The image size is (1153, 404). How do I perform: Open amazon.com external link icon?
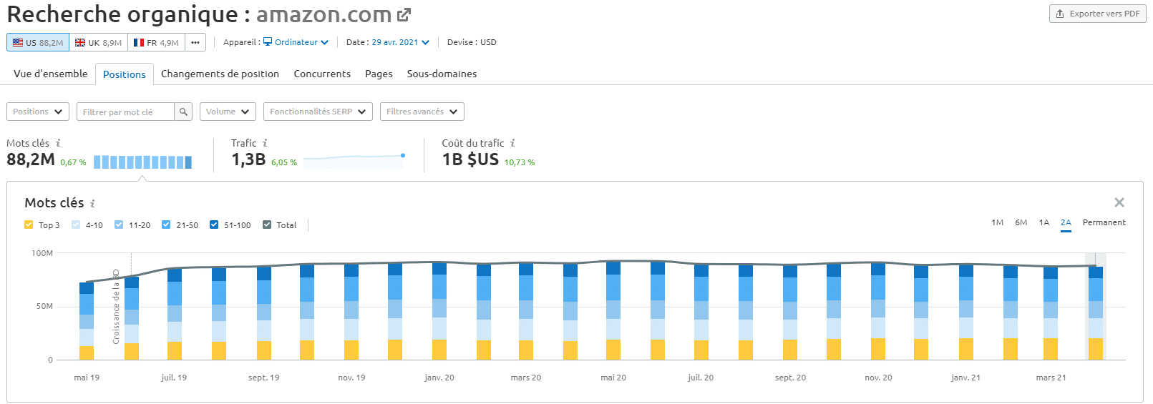404,14
